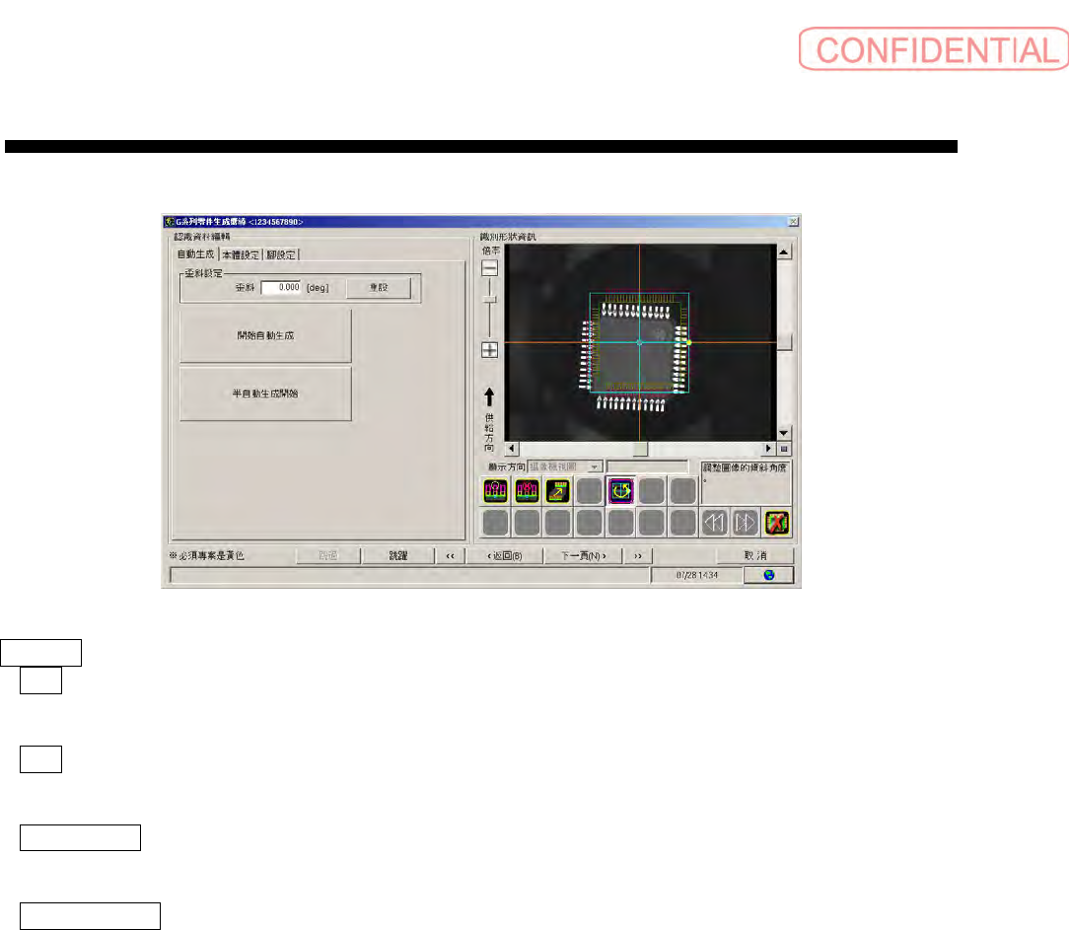
Task: Click the greyed rewind double-arrow icon
Action: coord(714,523)
